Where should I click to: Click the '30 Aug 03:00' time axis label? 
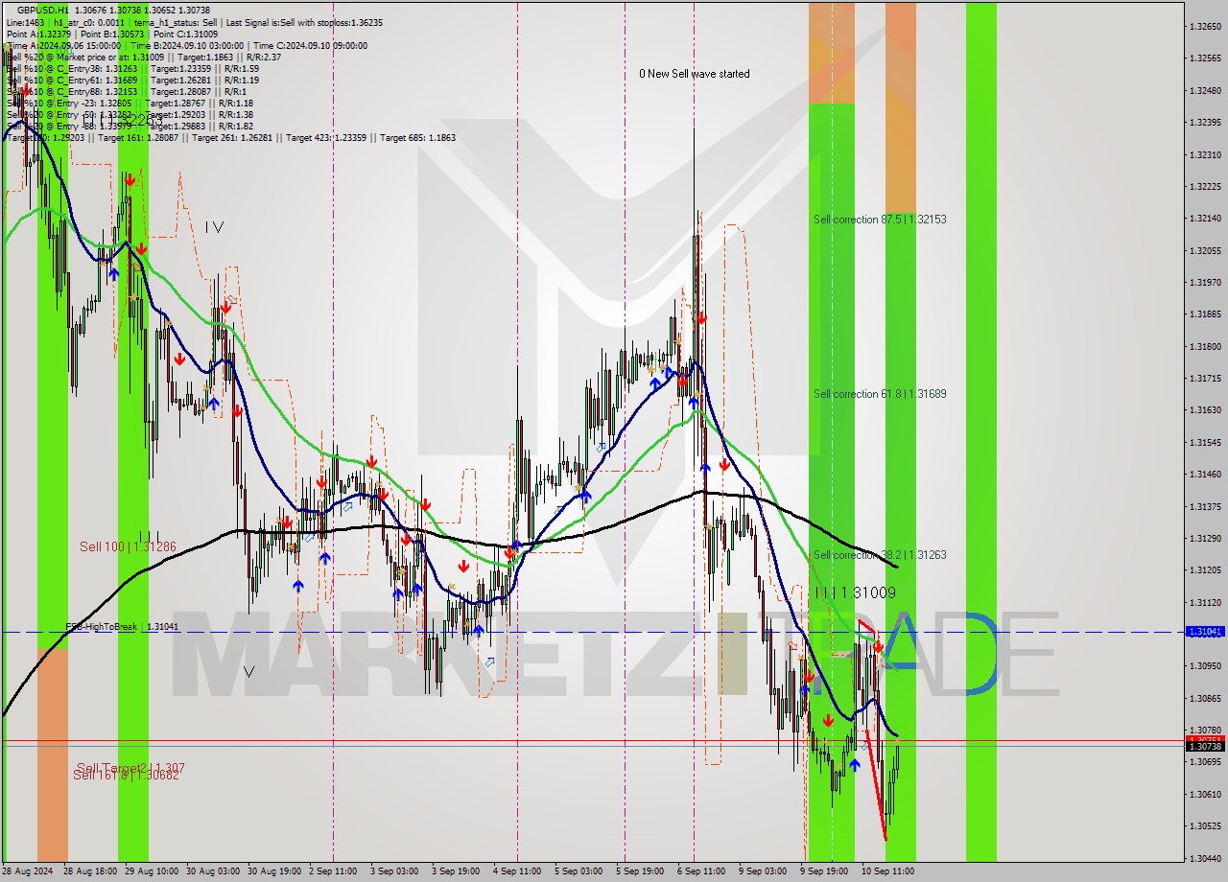[212, 871]
